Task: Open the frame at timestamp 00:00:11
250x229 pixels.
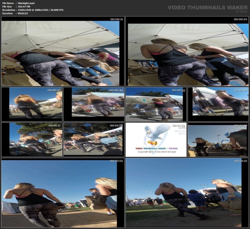Action: tap(63, 51)
